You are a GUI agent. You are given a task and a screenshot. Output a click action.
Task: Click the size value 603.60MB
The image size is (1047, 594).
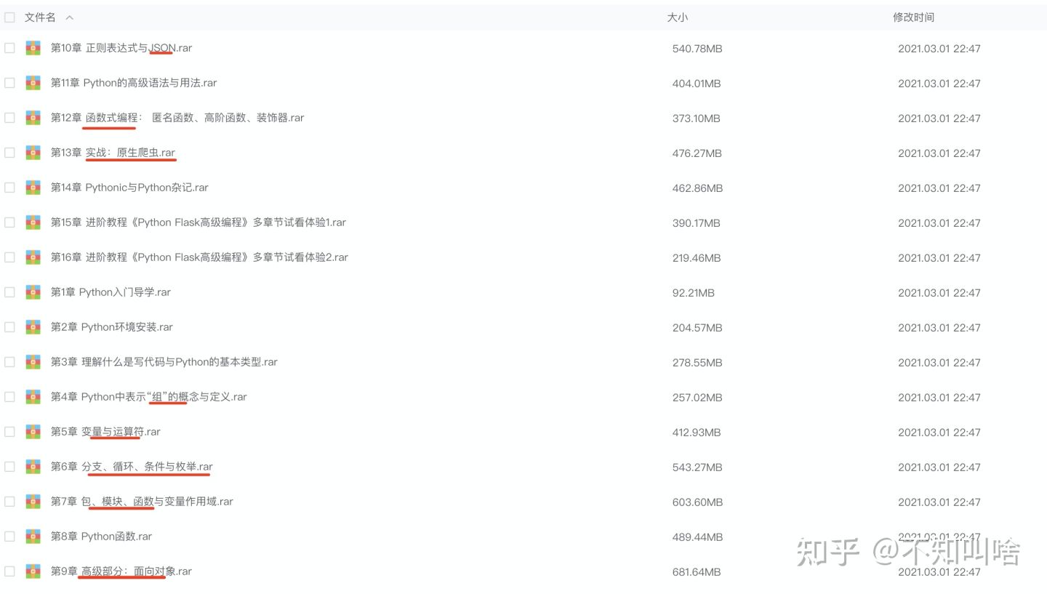point(697,502)
